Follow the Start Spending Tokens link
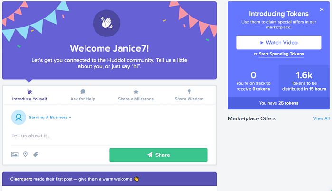The image size is (332, 191). point(281,54)
